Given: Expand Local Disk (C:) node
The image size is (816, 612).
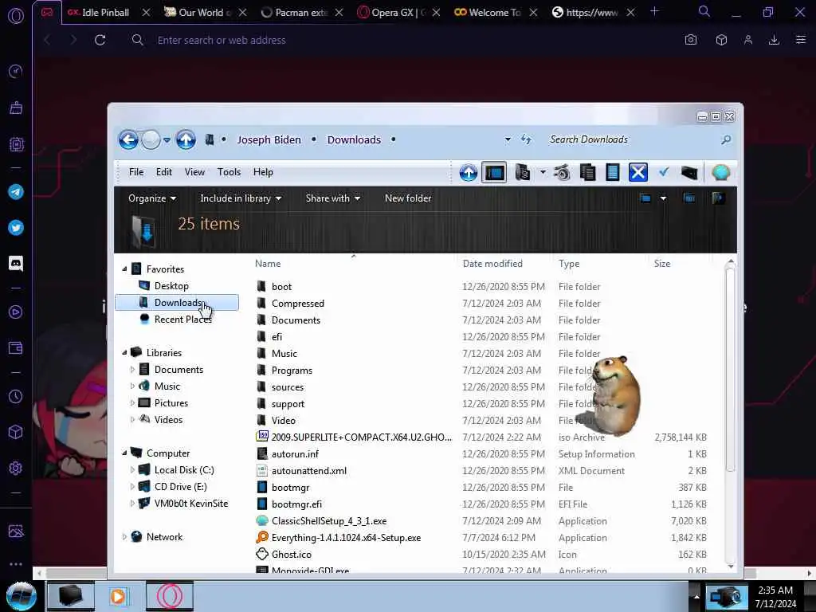Looking at the screenshot, I should 132,470.
